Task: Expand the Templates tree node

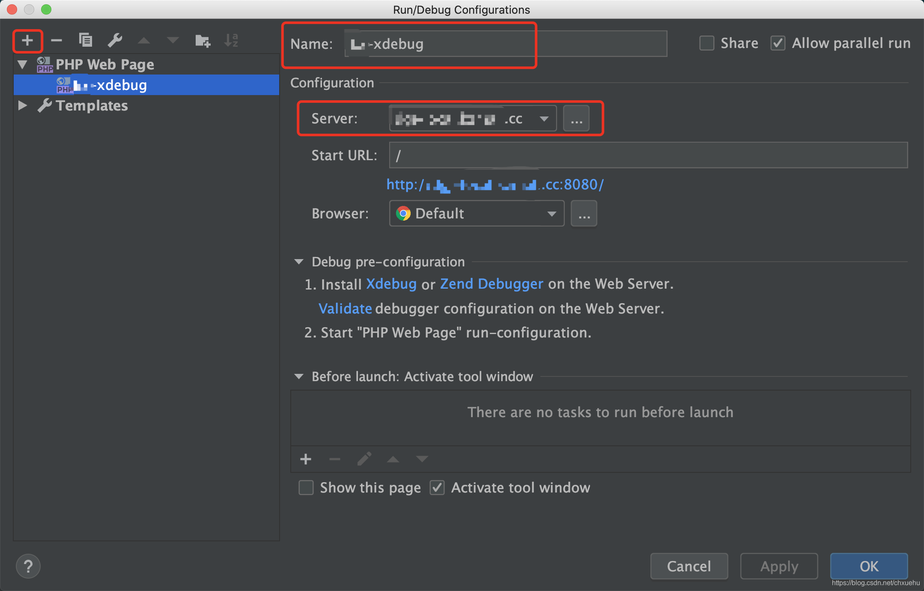Action: [x=23, y=105]
